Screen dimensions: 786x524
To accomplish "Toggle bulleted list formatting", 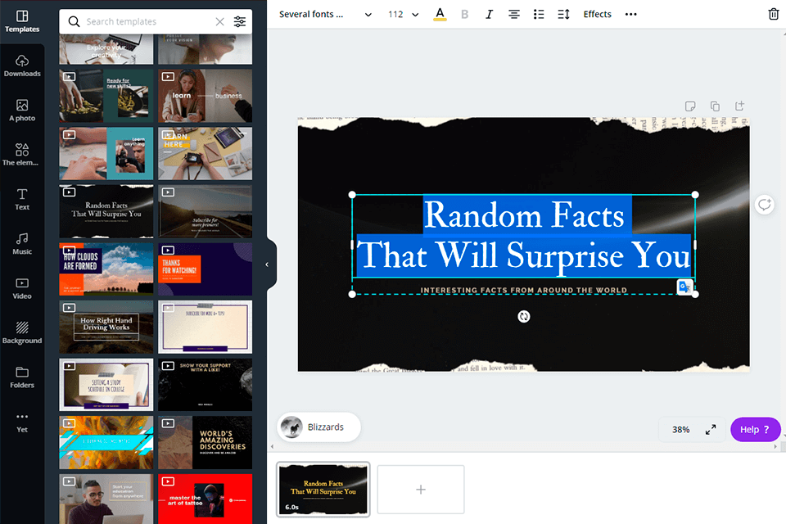I will (x=539, y=15).
